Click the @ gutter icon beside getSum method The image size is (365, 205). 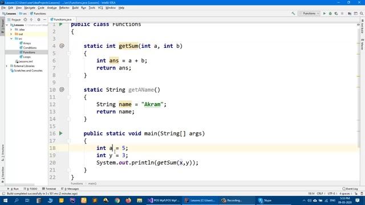coord(62,46)
